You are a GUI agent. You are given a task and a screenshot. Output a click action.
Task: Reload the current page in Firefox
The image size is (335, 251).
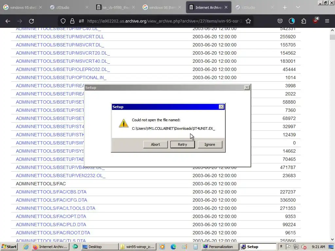pos(31,21)
